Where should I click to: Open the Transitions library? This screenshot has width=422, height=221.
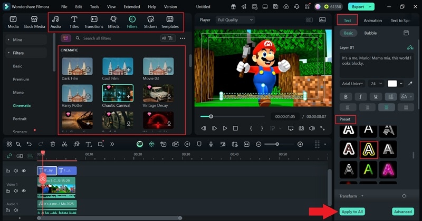94,22
